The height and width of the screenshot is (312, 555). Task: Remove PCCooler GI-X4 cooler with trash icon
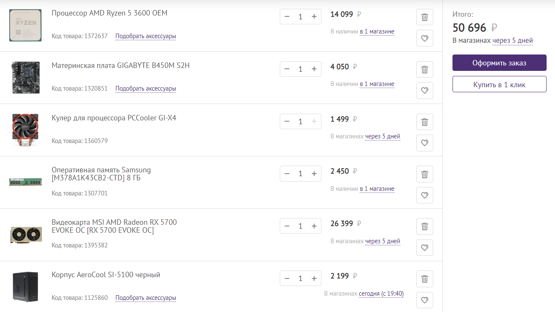click(424, 122)
